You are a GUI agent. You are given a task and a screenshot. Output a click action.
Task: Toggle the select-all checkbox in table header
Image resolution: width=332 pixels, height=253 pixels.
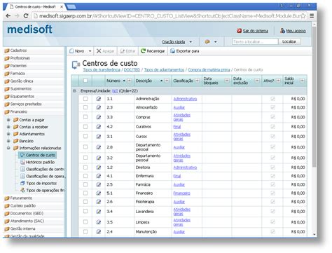point(85,81)
